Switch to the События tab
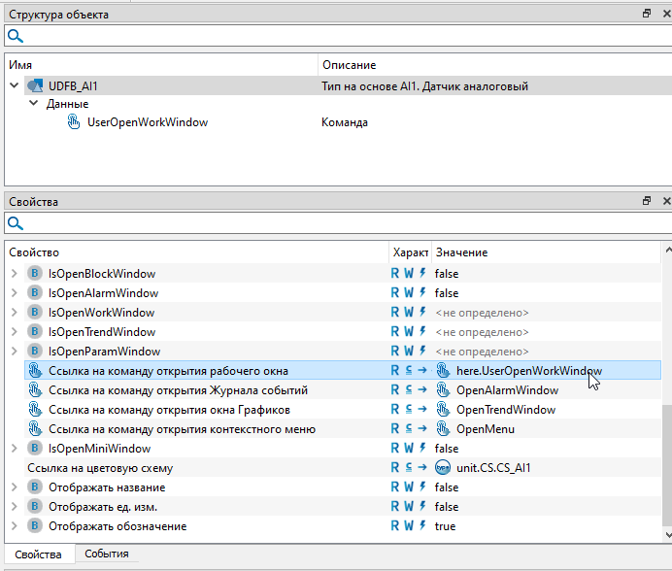 (106, 554)
